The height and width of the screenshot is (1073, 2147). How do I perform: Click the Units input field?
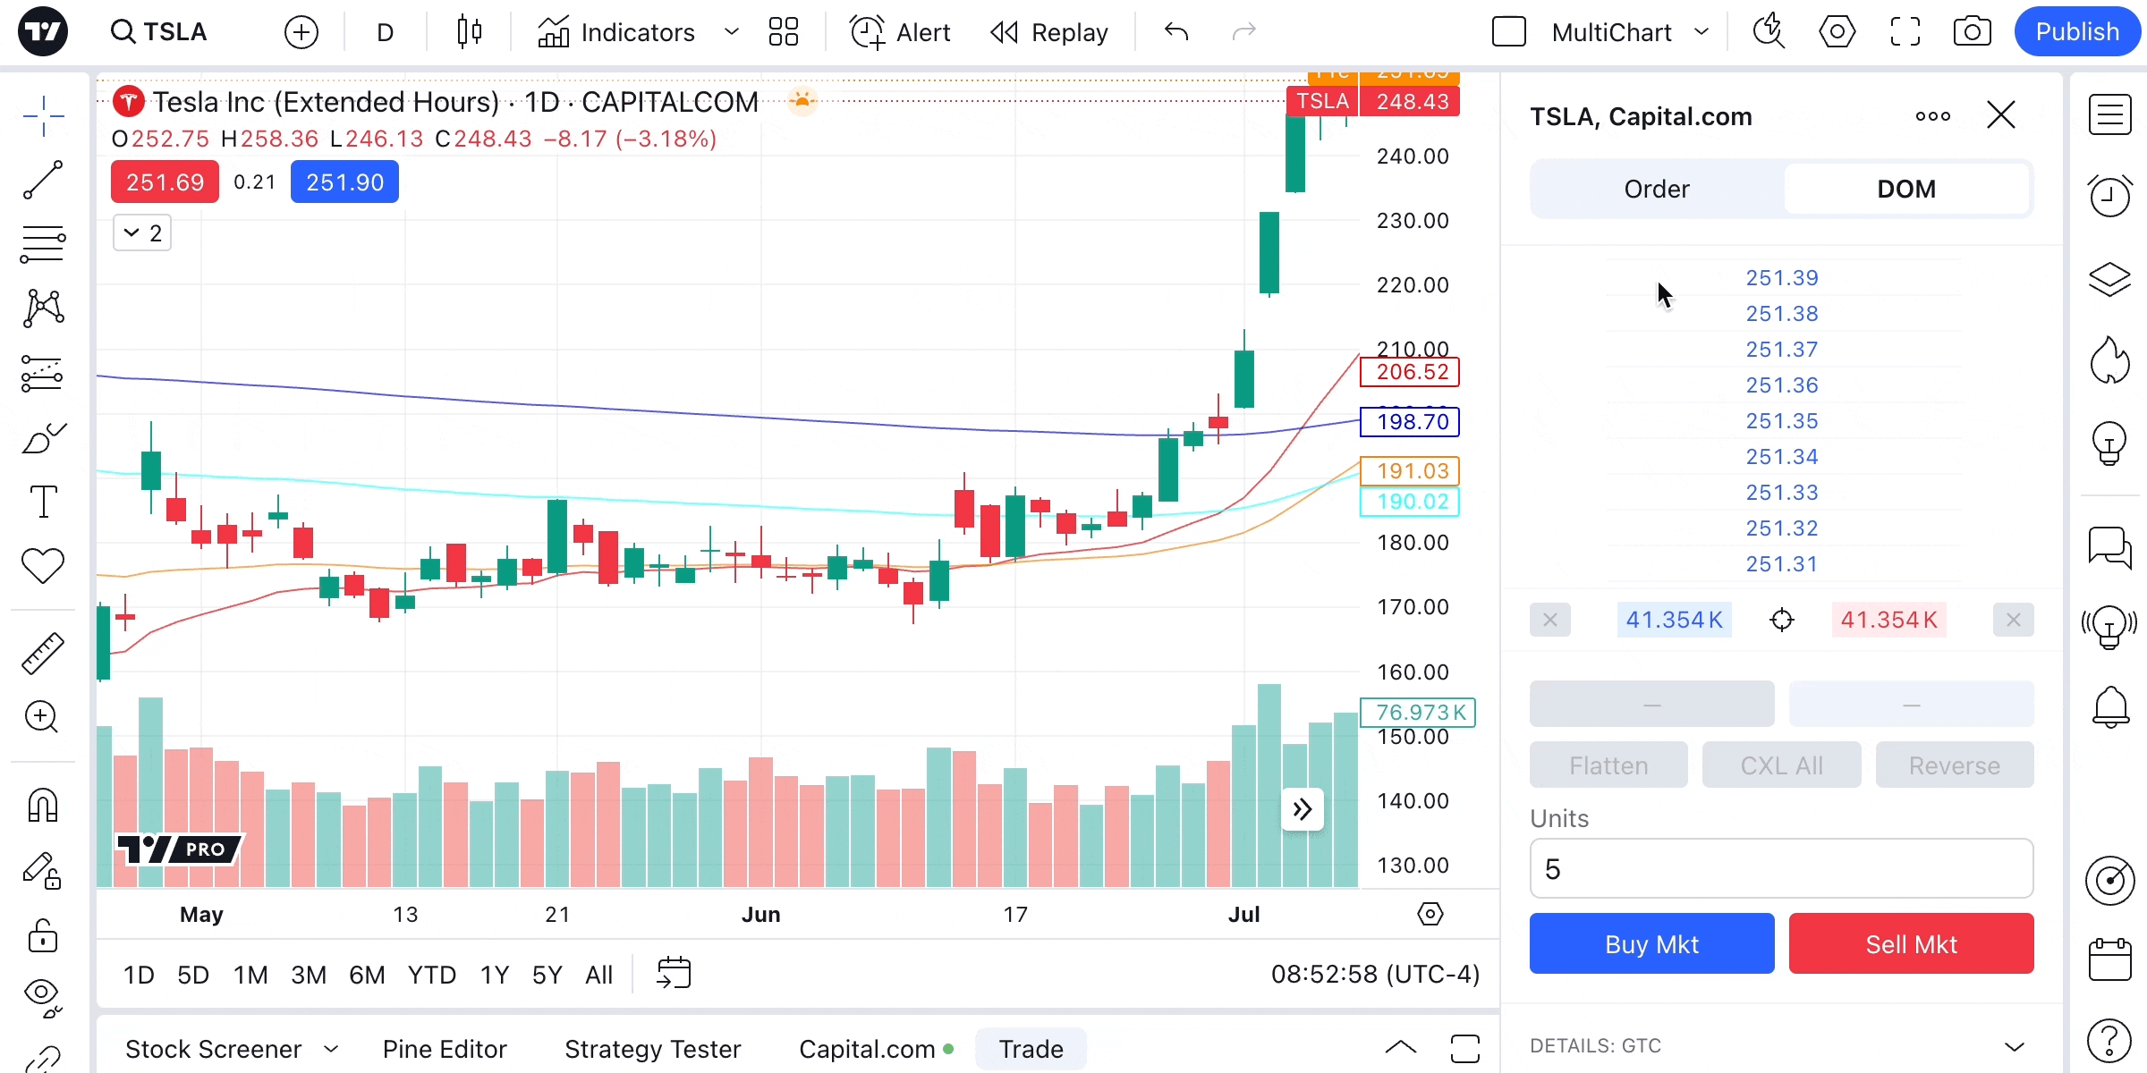(x=1780, y=869)
